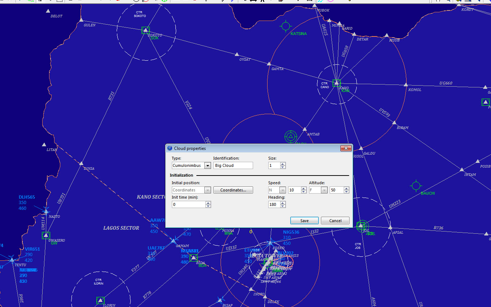
Task: Save the cloud properties
Action: pyautogui.click(x=304, y=221)
